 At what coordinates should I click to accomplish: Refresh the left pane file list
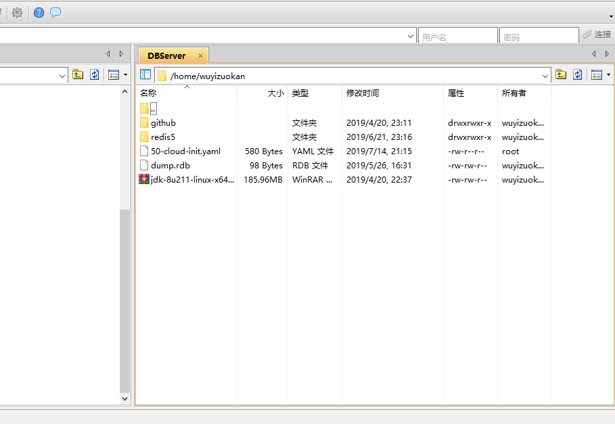coord(95,74)
